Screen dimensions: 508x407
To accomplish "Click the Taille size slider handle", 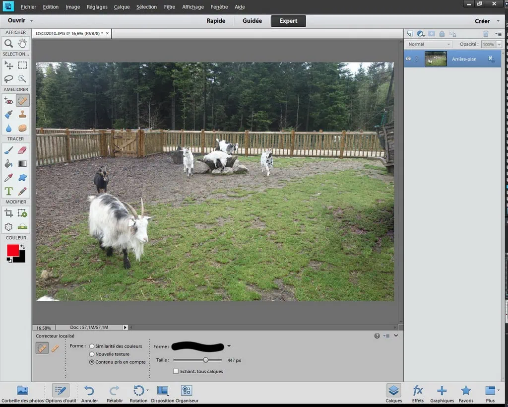I will 205,360.
